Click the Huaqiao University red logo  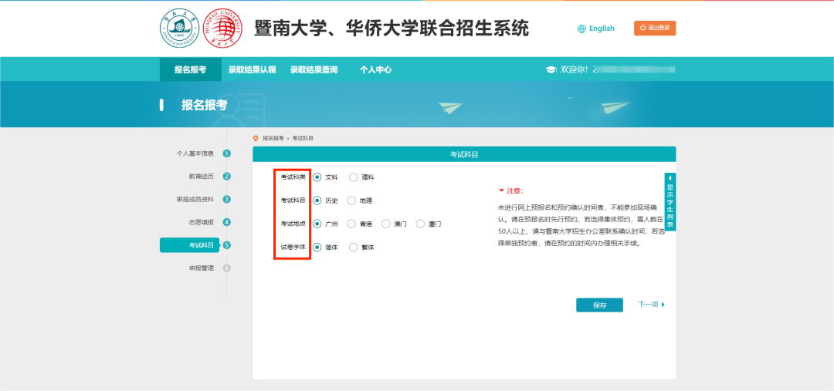pos(223,29)
